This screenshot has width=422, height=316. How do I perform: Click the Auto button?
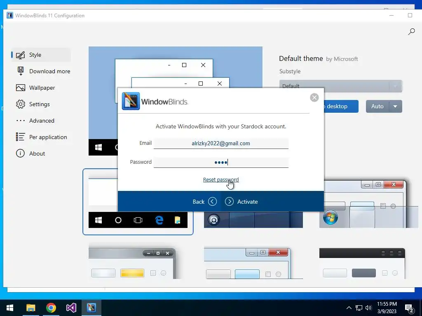tap(377, 107)
